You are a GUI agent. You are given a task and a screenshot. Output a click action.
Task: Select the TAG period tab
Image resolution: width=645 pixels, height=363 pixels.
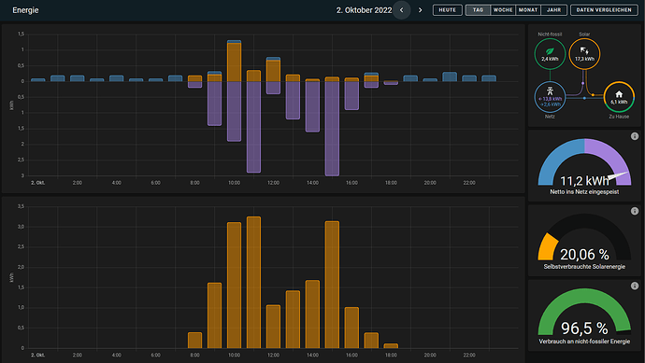[x=478, y=10]
